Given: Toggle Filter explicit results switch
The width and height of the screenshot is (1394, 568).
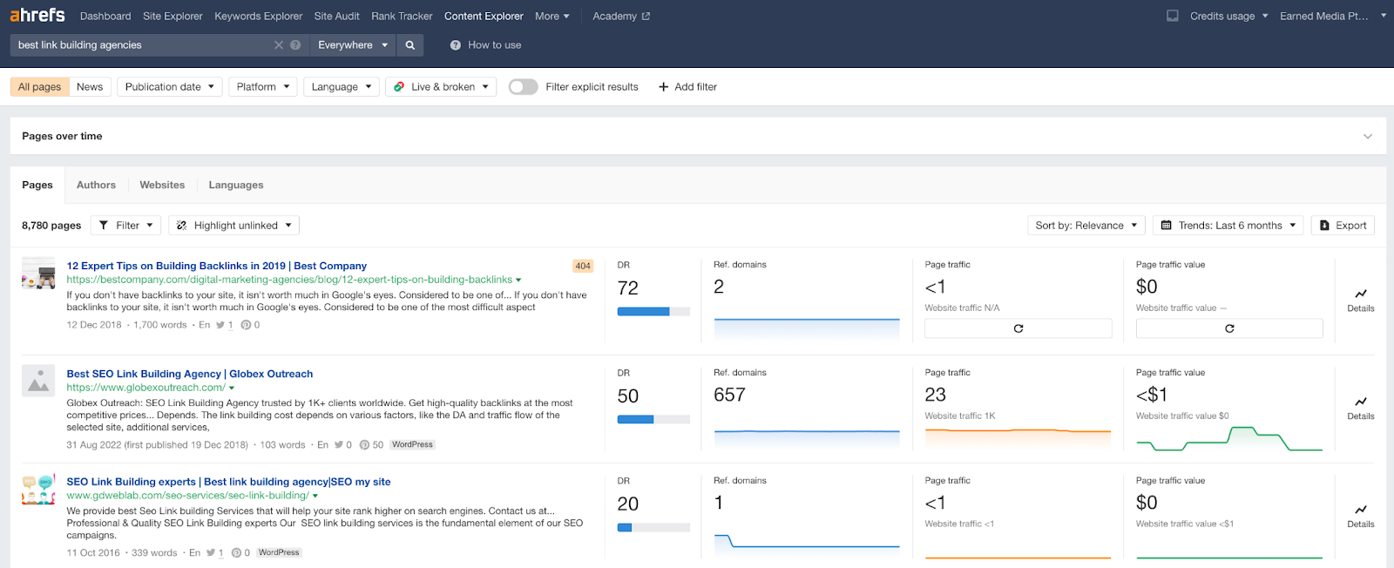Looking at the screenshot, I should pos(523,87).
